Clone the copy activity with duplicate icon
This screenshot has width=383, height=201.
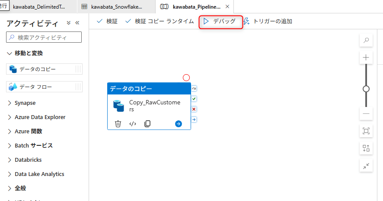point(147,124)
